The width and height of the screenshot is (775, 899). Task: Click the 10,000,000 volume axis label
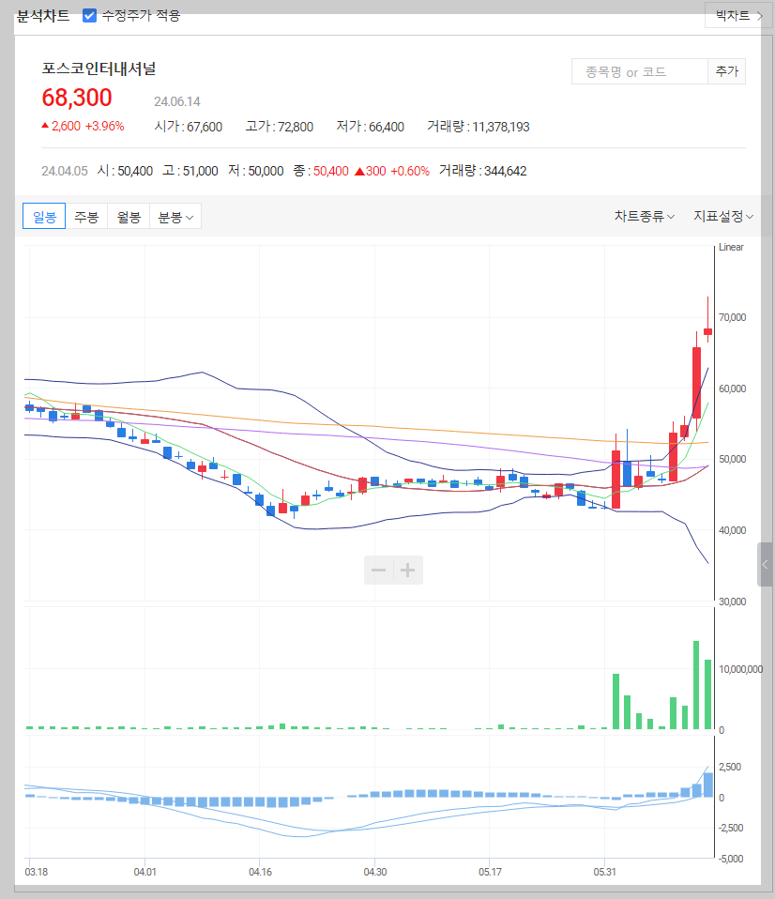[x=740, y=669]
